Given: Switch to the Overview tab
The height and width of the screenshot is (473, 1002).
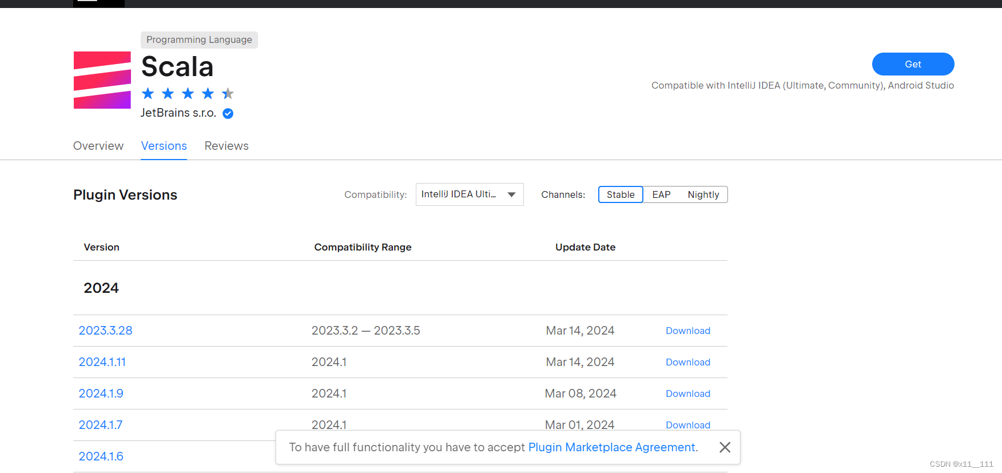Looking at the screenshot, I should 98,146.
